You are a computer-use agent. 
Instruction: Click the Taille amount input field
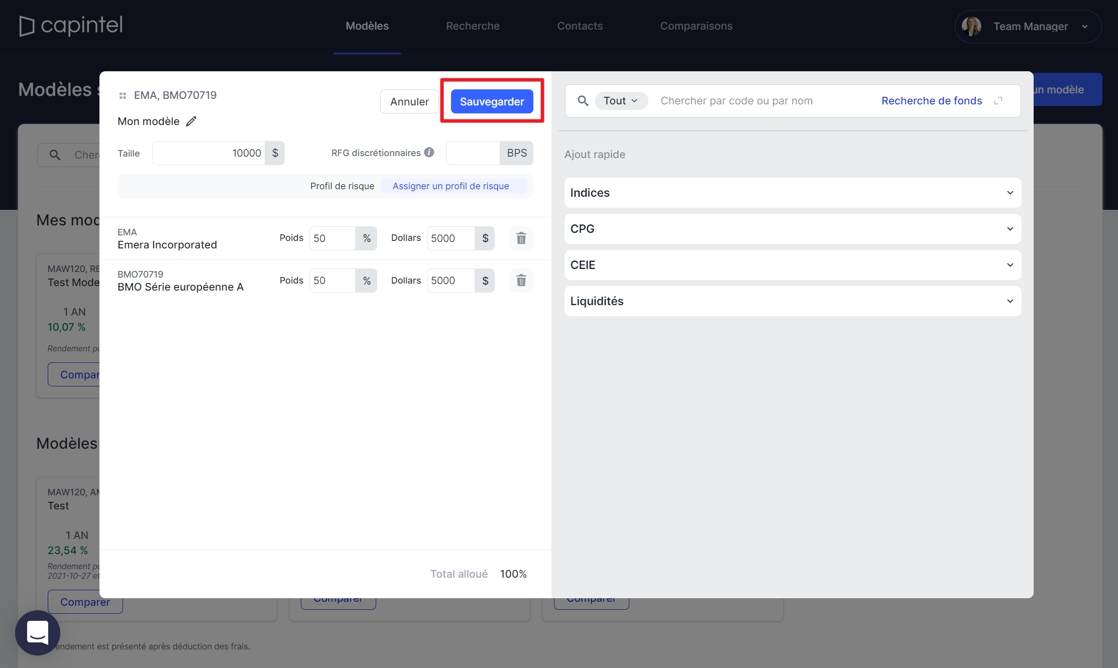pos(209,153)
